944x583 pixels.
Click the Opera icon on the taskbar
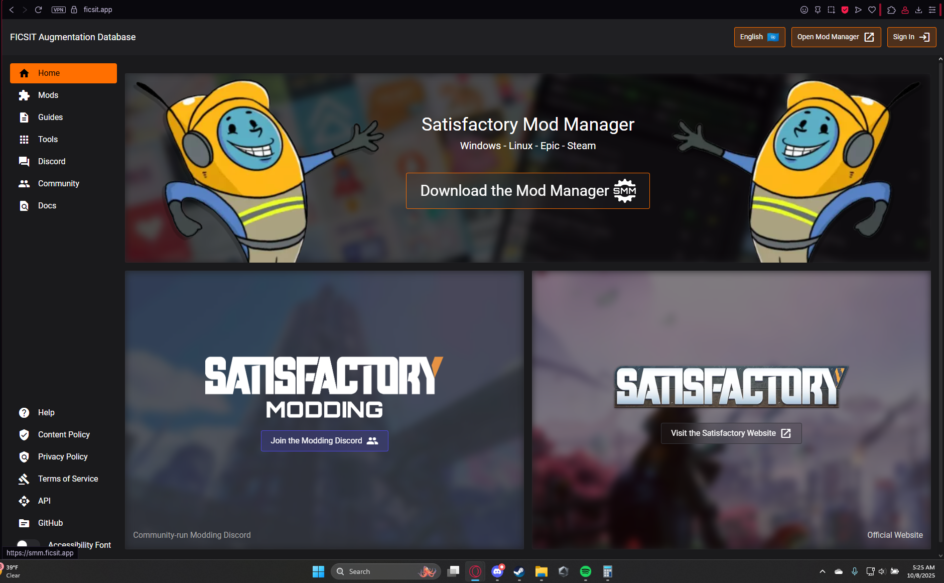click(475, 571)
